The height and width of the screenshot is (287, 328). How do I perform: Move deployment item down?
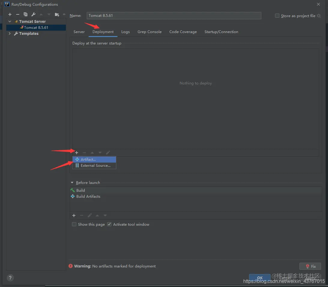[x=100, y=153]
